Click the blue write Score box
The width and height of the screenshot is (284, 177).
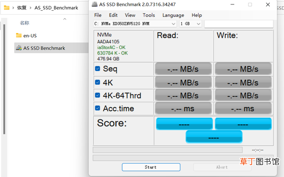click(243, 124)
